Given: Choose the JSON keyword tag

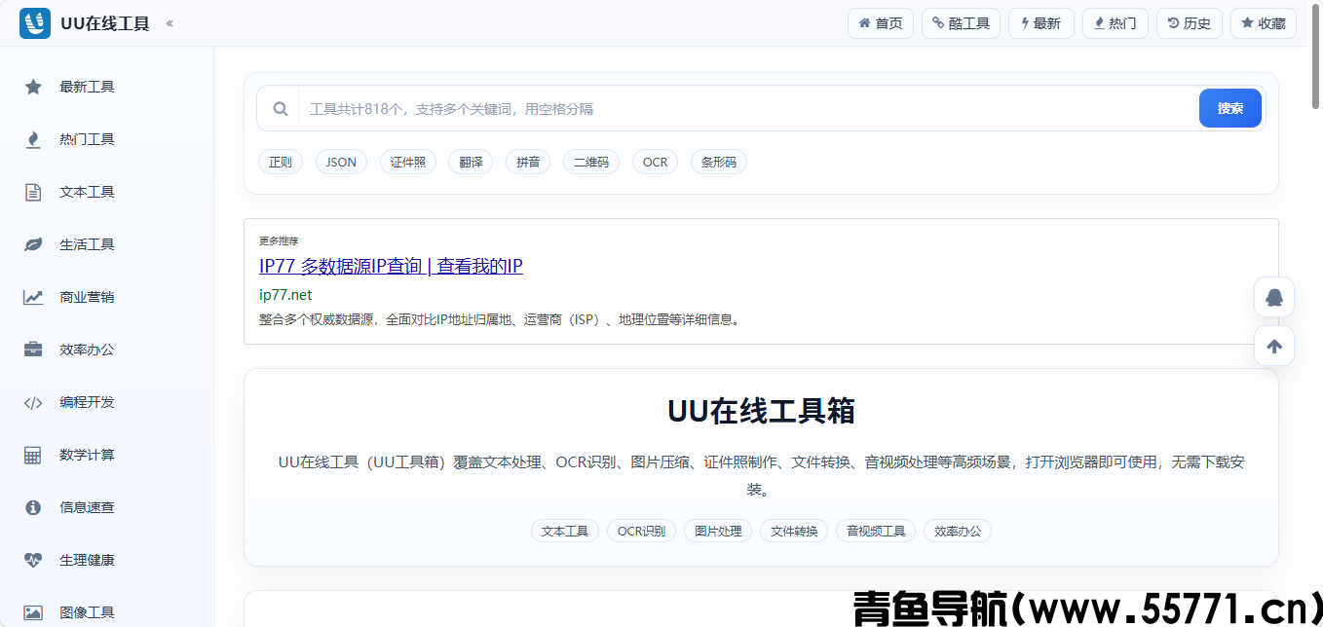Looking at the screenshot, I should pyautogui.click(x=341, y=162).
